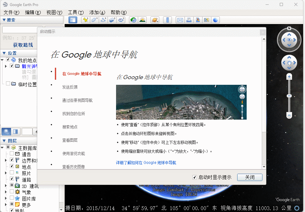Click the zoom slider handle
Screen dimensions: 305x212
289,96
